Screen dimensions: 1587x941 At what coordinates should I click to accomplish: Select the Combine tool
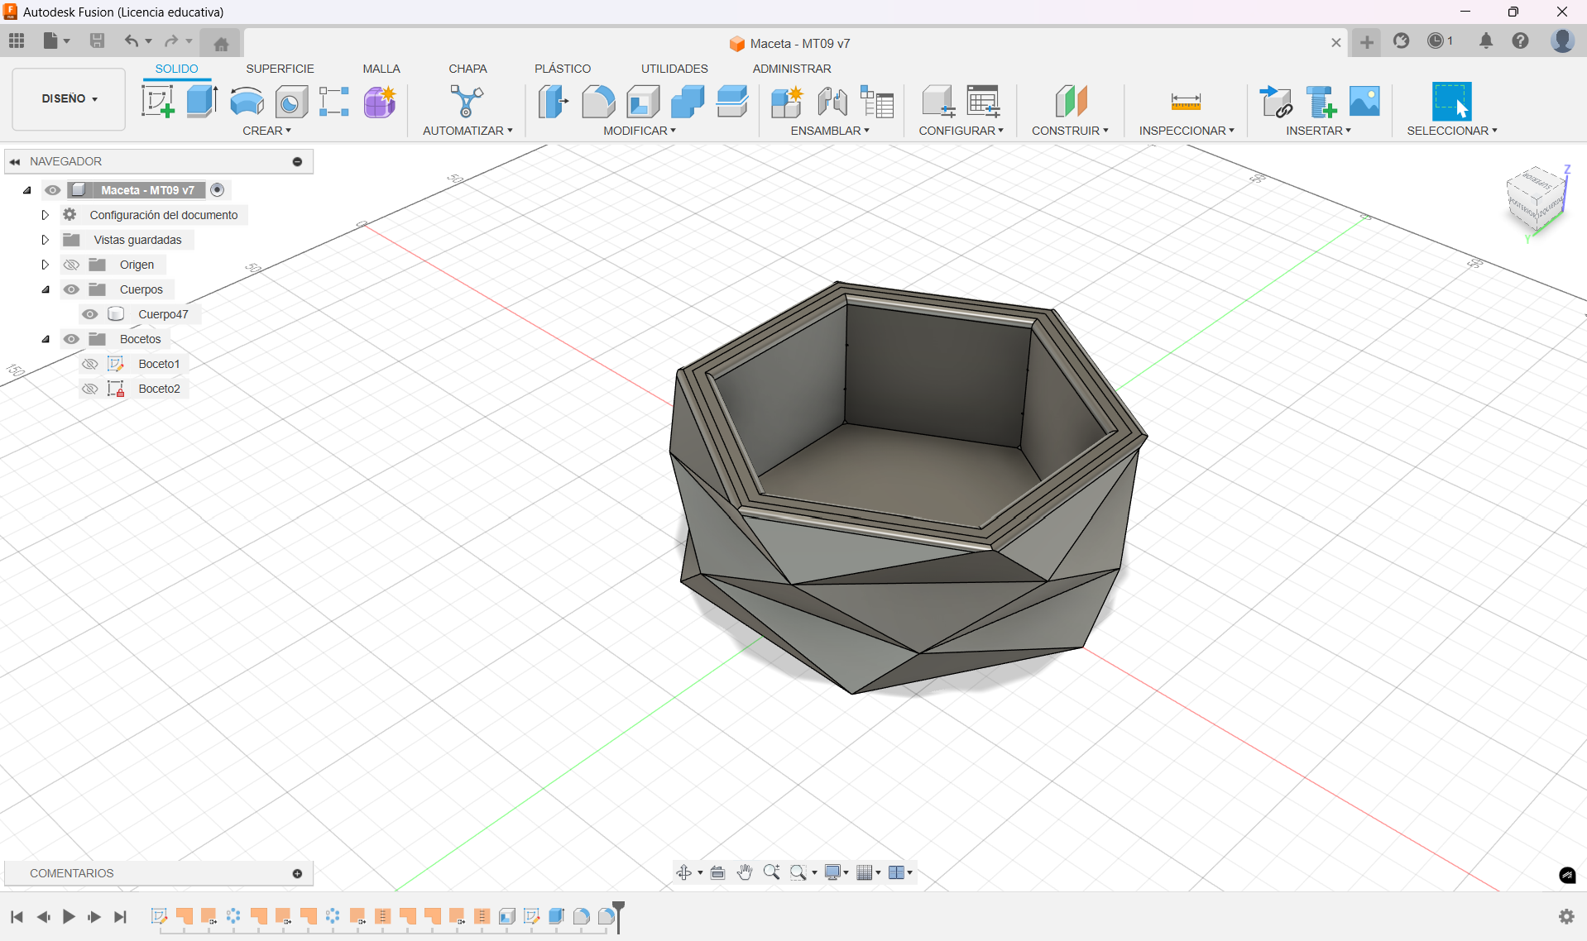point(688,102)
